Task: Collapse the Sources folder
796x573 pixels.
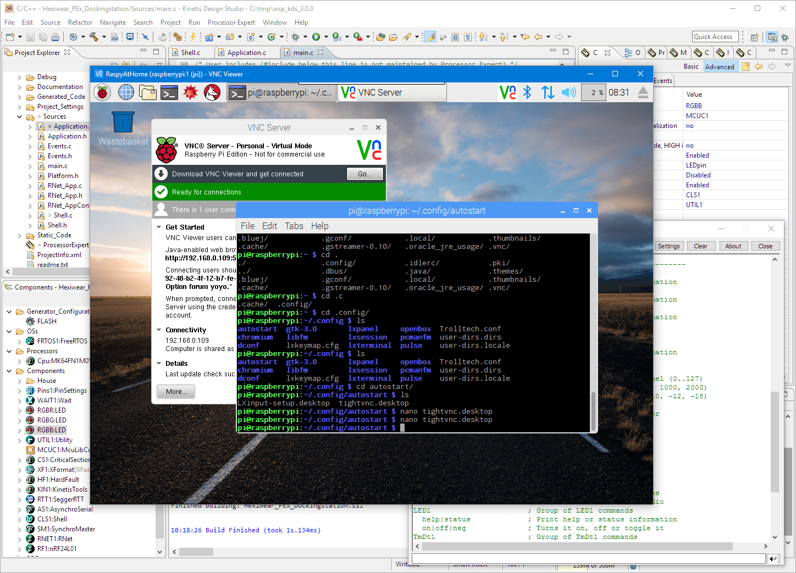Action: click(x=20, y=117)
